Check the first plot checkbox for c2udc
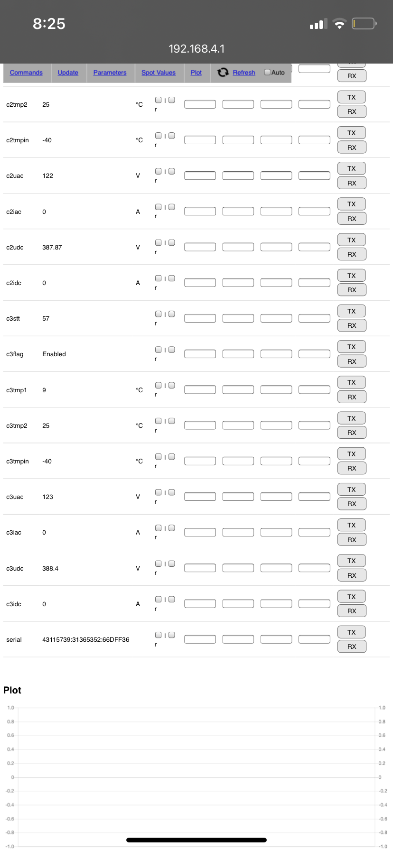393x850 pixels. pyautogui.click(x=159, y=242)
